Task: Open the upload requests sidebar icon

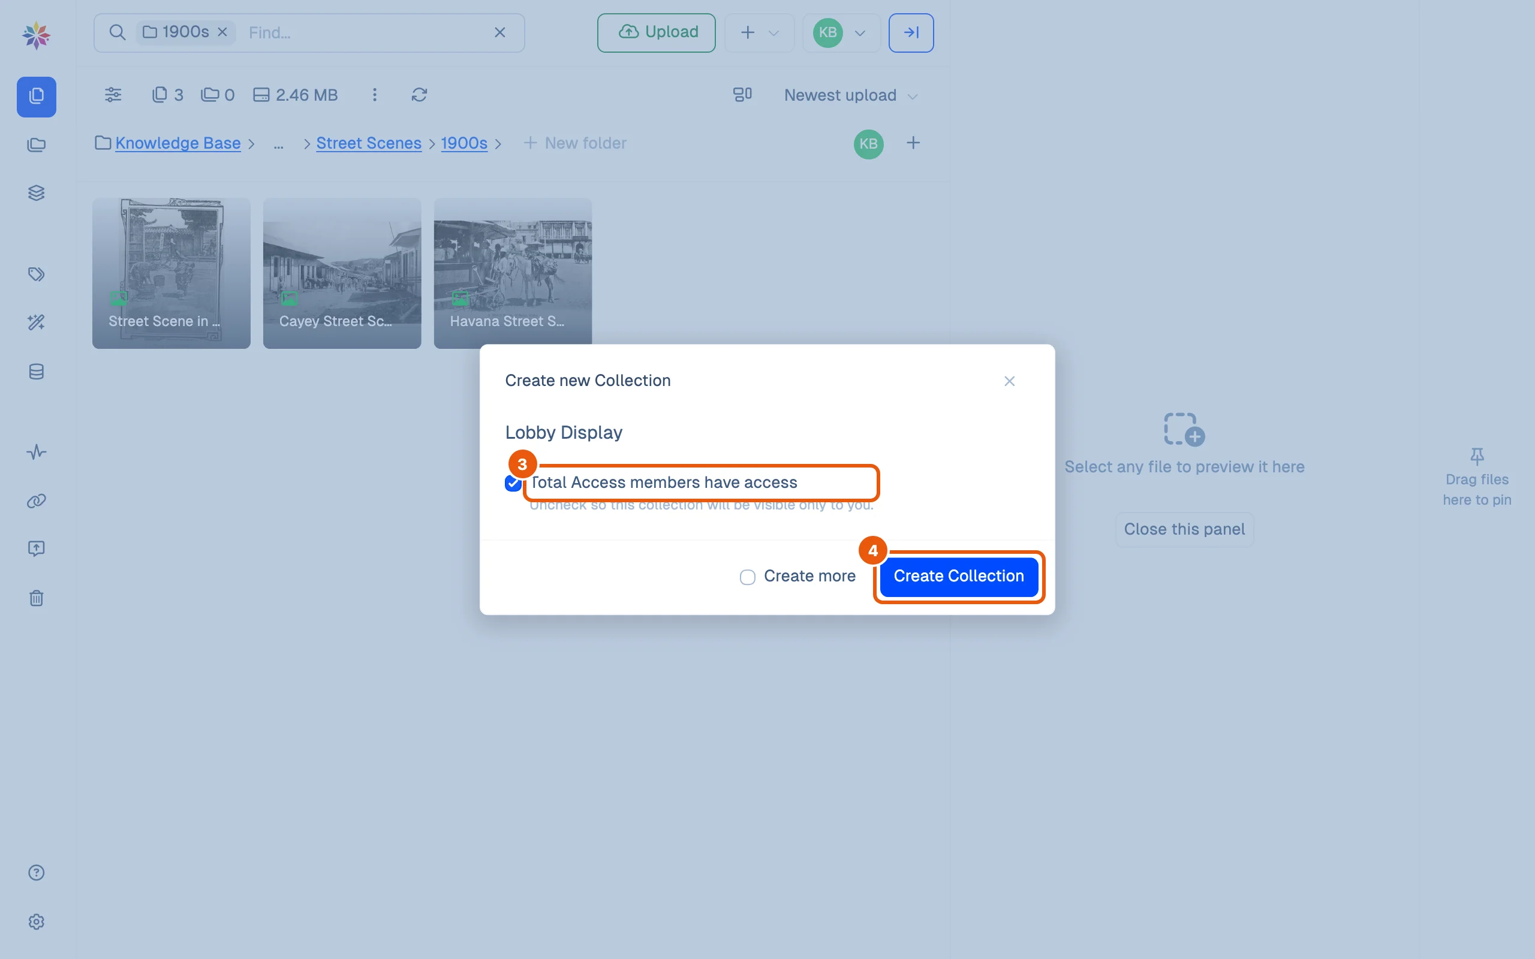Action: [36, 548]
